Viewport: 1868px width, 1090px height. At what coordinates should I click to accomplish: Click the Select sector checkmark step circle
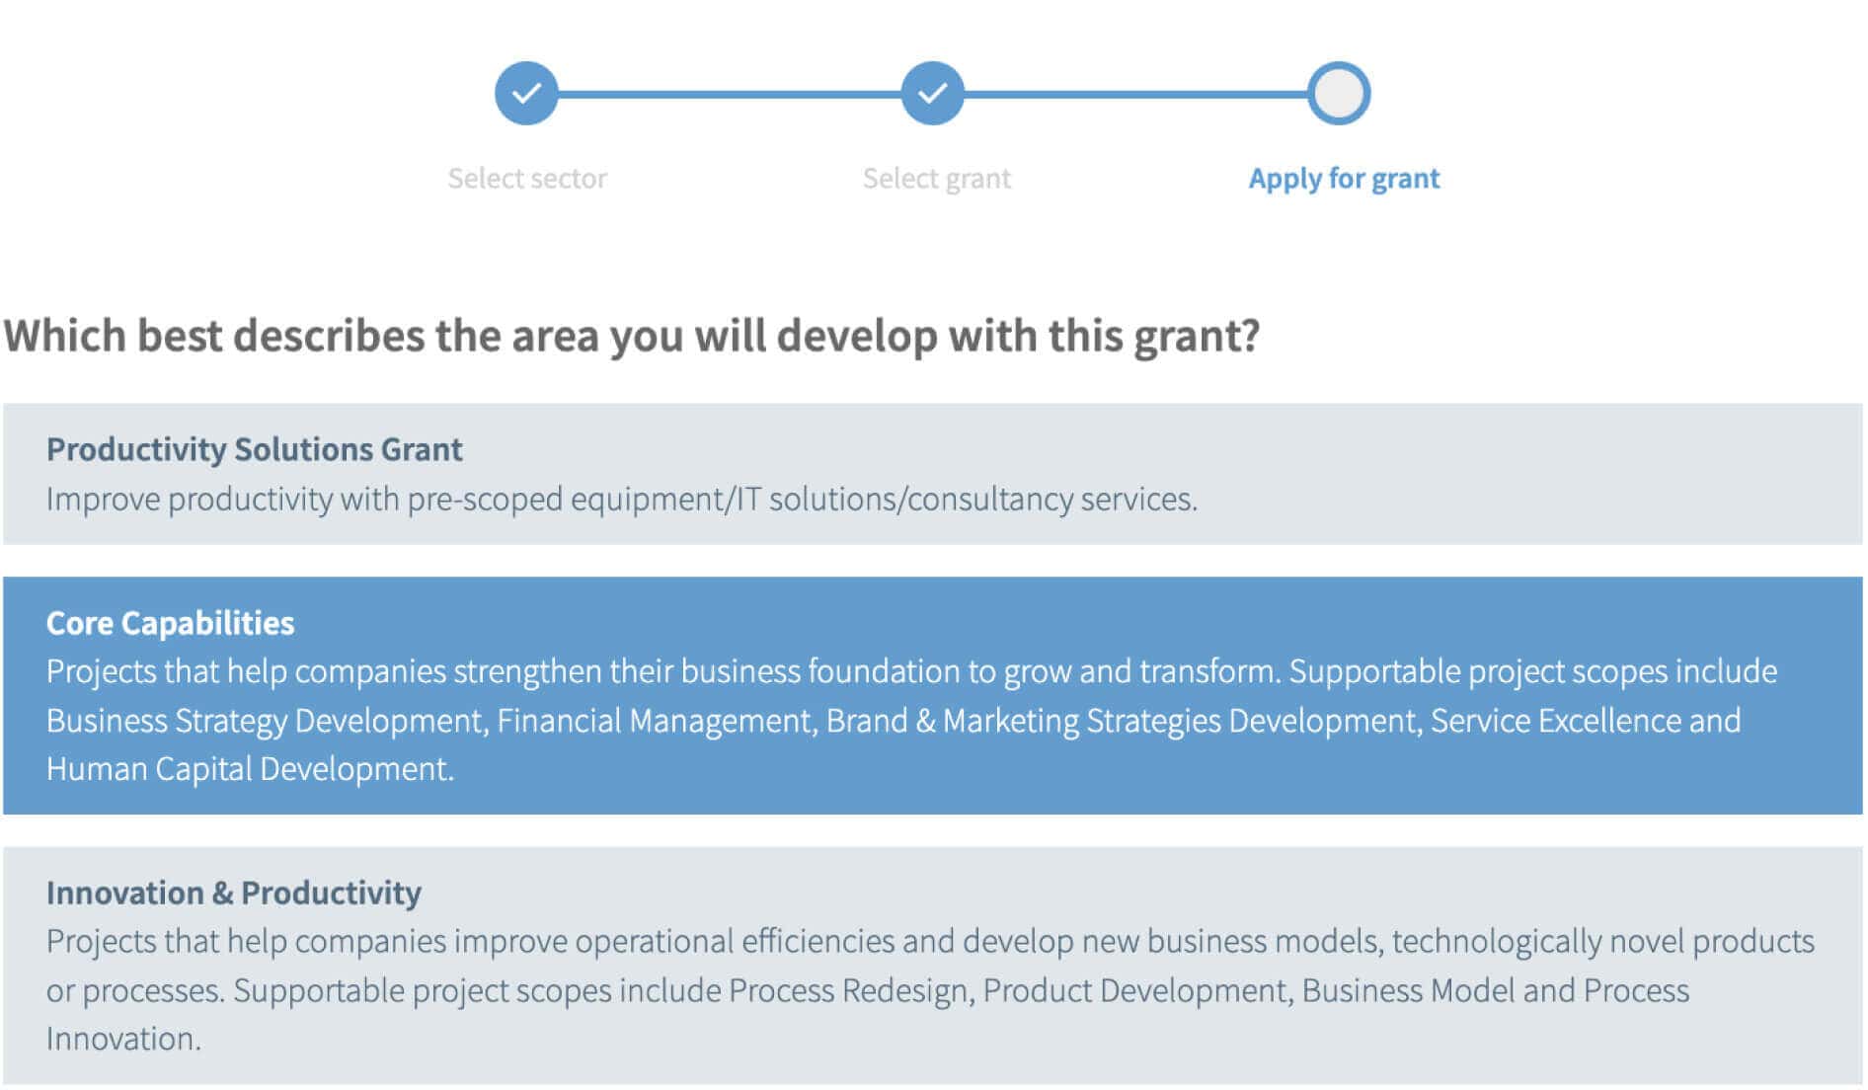pos(526,94)
